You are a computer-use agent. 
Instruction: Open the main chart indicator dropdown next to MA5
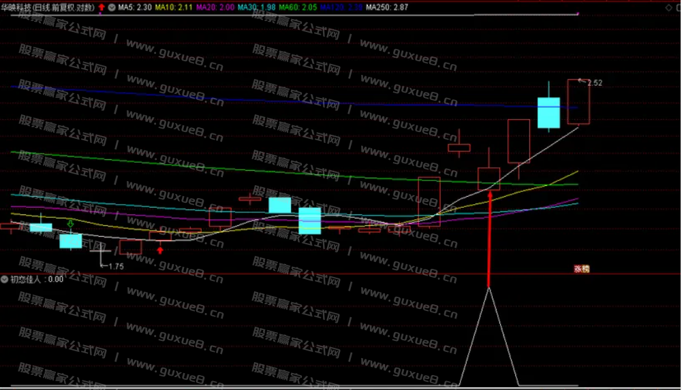112,7
